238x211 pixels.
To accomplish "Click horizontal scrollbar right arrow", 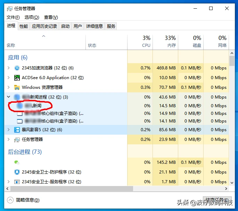I will click(226, 188).
